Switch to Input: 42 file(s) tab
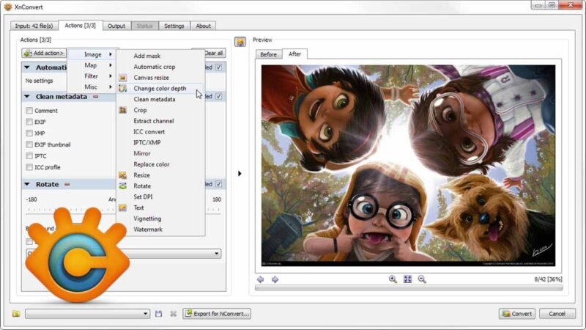 tap(34, 26)
